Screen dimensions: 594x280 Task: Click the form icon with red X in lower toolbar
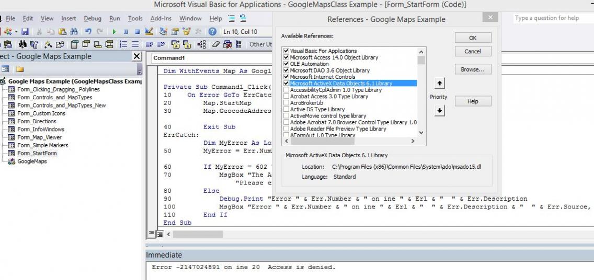pyautogui.click(x=227, y=44)
